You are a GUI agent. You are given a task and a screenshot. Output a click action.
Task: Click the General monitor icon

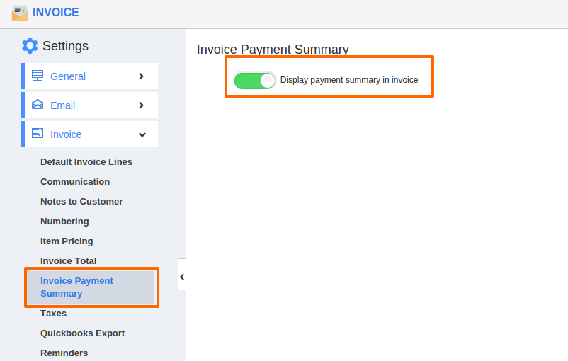[38, 76]
